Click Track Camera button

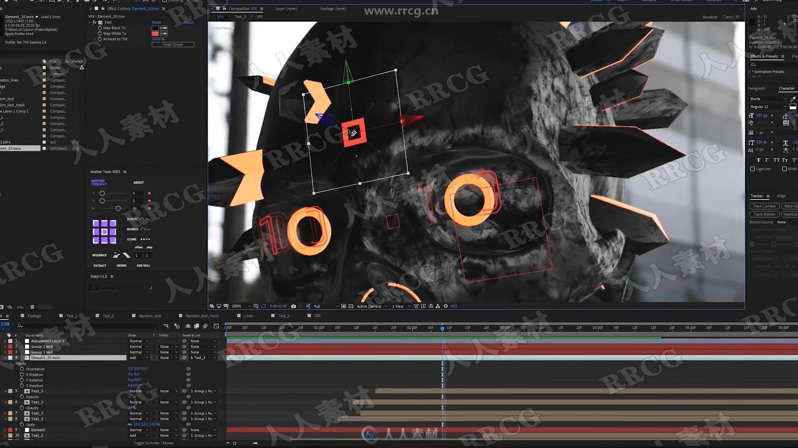click(764, 206)
